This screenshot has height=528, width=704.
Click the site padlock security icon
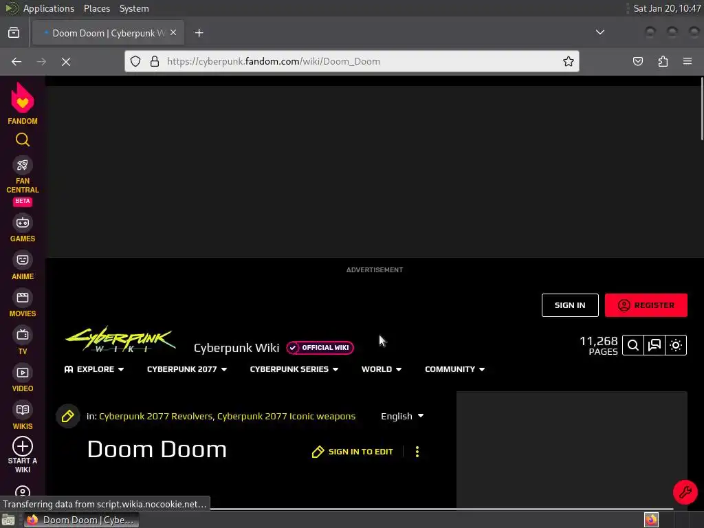tap(155, 61)
